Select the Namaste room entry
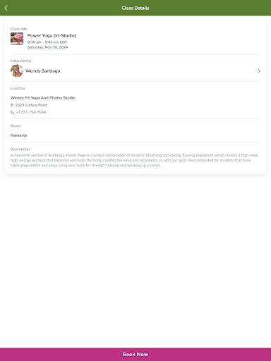 point(18,135)
